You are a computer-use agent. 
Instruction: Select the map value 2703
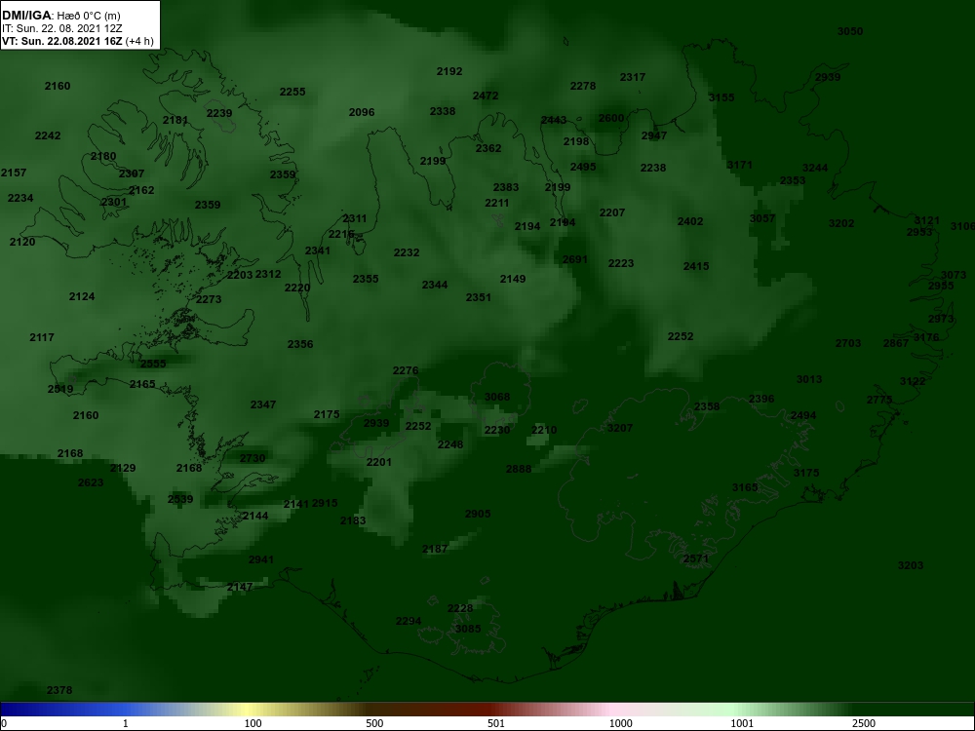(848, 343)
